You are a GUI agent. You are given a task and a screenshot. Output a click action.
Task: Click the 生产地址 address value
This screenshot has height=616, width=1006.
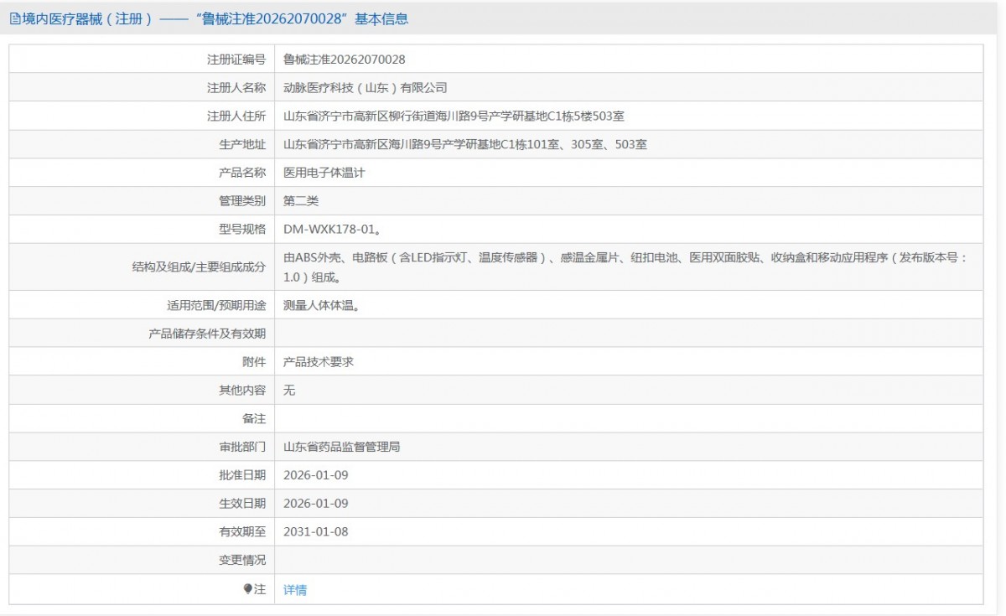[465, 144]
